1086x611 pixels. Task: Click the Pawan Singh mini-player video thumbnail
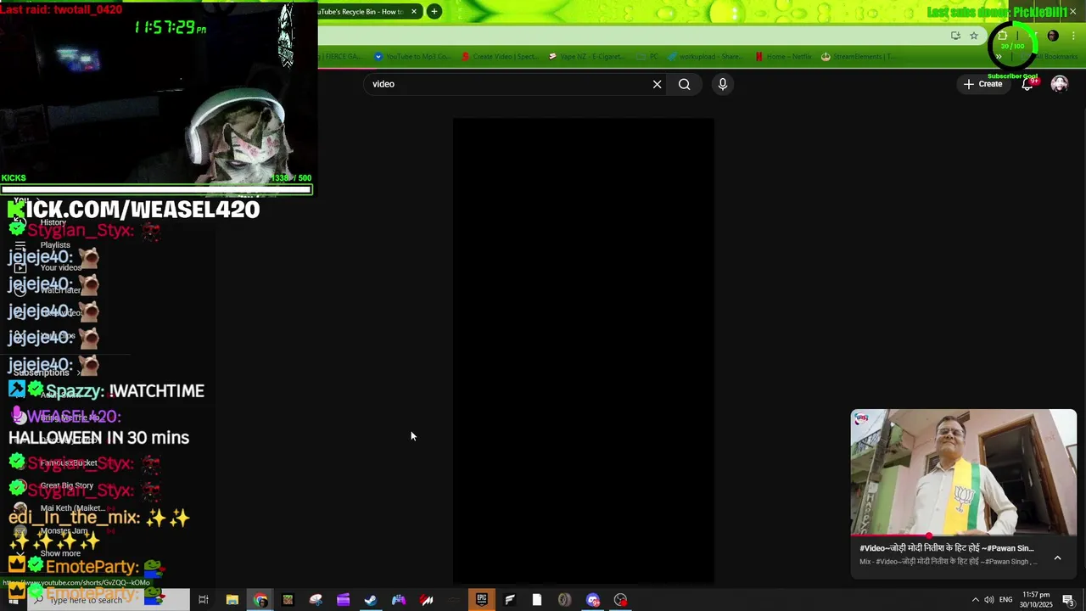964,473
